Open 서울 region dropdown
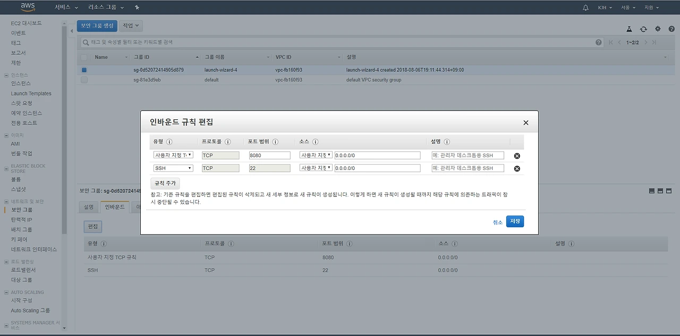680x336 pixels. tap(628, 7)
